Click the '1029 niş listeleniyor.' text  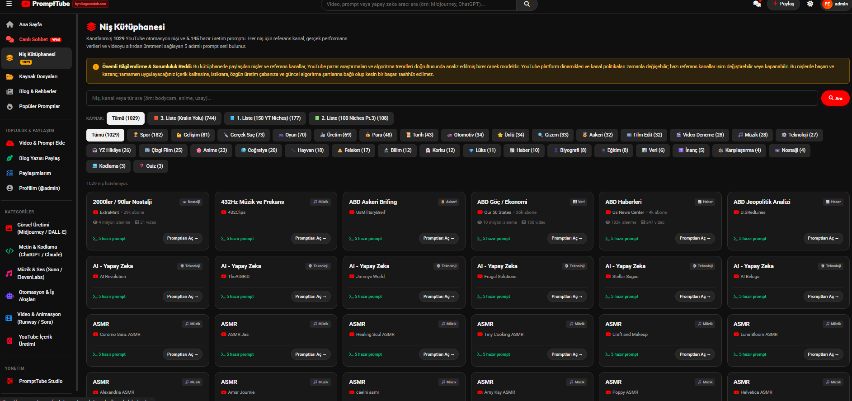point(107,184)
